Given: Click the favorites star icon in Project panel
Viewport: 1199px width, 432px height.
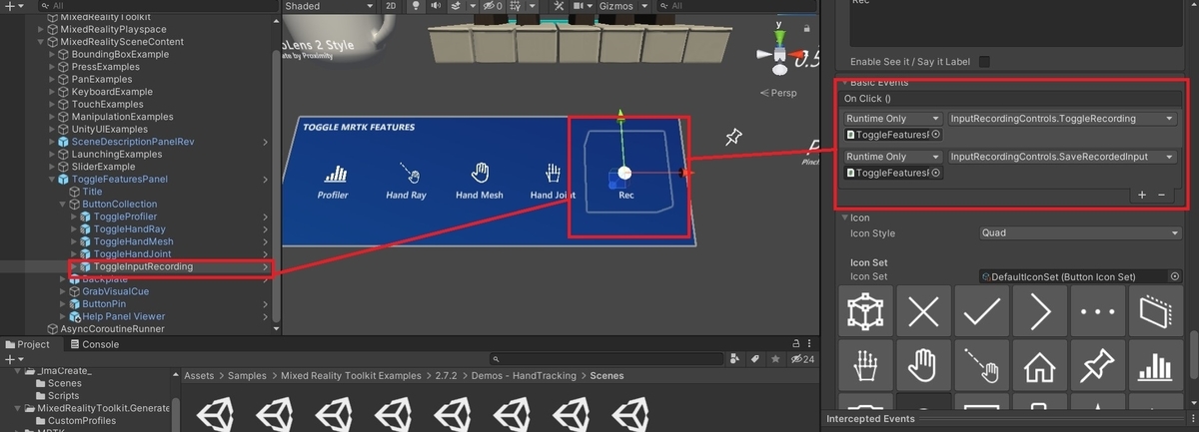Looking at the screenshot, I should point(776,359).
